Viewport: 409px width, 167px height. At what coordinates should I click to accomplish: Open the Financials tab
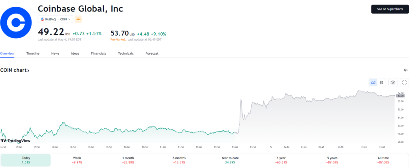pyautogui.click(x=98, y=53)
